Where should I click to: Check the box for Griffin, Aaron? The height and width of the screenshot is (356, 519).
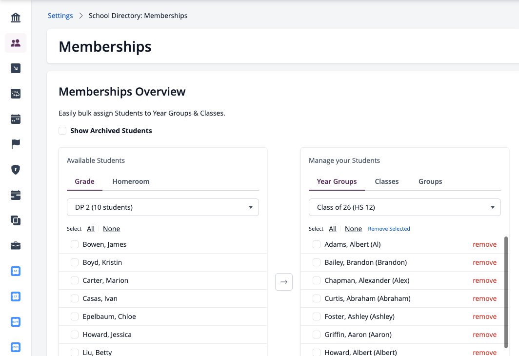tap(317, 335)
